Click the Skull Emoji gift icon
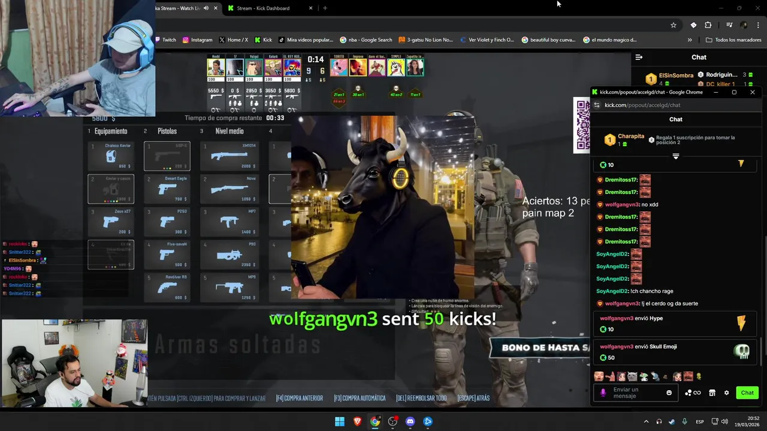The image size is (767, 431). tap(742, 352)
